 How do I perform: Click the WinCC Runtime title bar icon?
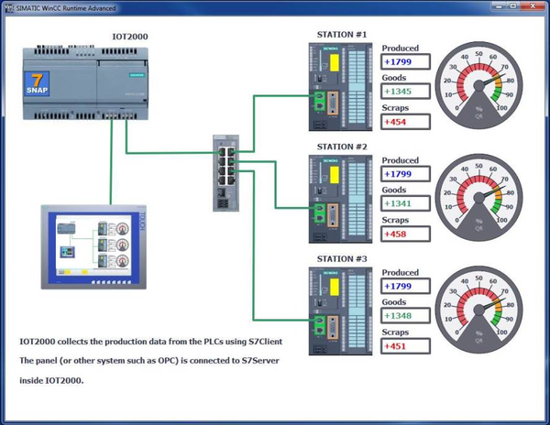[x=9, y=7]
